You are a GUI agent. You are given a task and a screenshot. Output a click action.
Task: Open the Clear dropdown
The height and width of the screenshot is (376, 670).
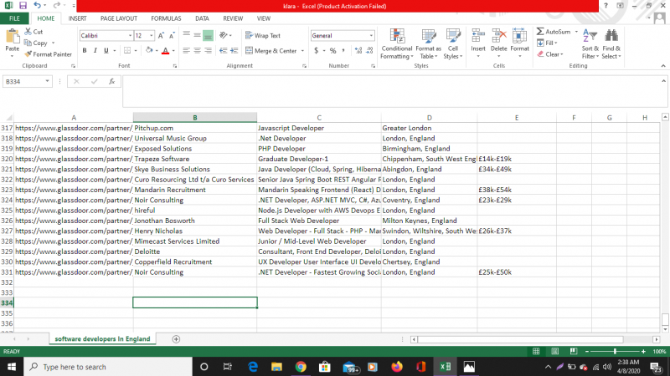click(x=550, y=54)
